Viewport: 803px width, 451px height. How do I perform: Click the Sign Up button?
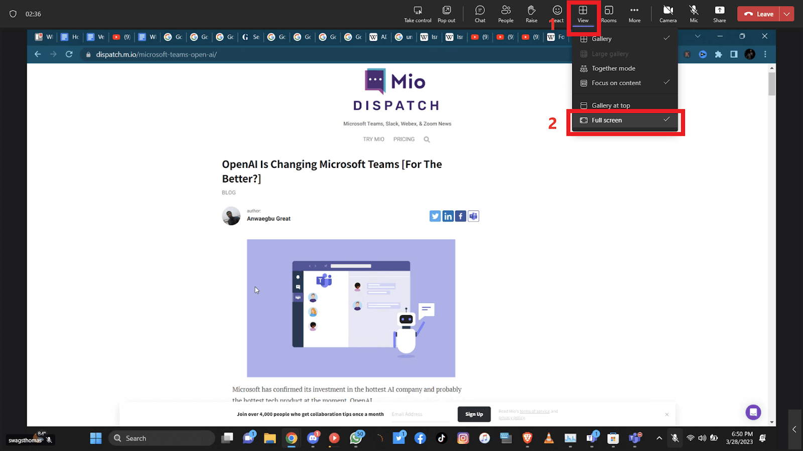coord(473,414)
